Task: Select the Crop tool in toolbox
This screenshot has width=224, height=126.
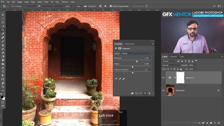Action: [3, 30]
